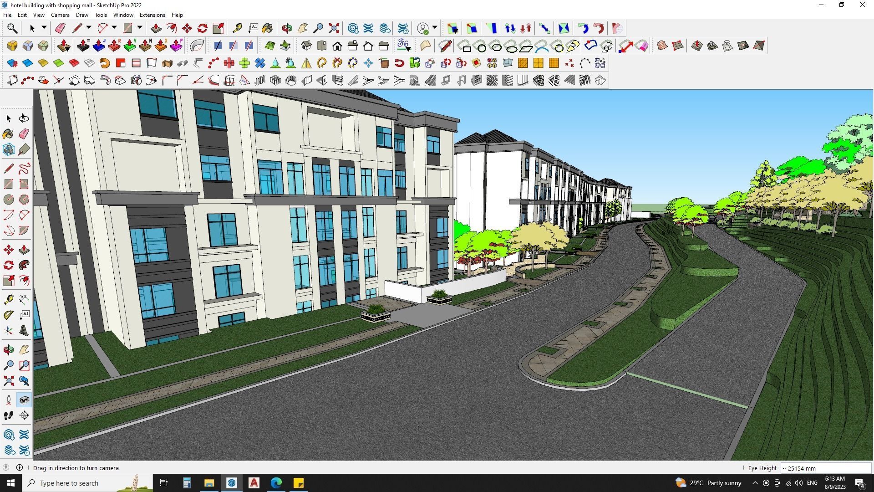Click the status bar info circle icon
Viewport: 874px width, 492px height.
tap(20, 468)
